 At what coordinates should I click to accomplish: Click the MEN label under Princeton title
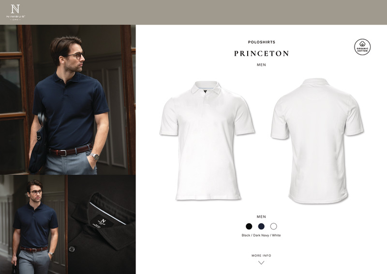click(261, 65)
